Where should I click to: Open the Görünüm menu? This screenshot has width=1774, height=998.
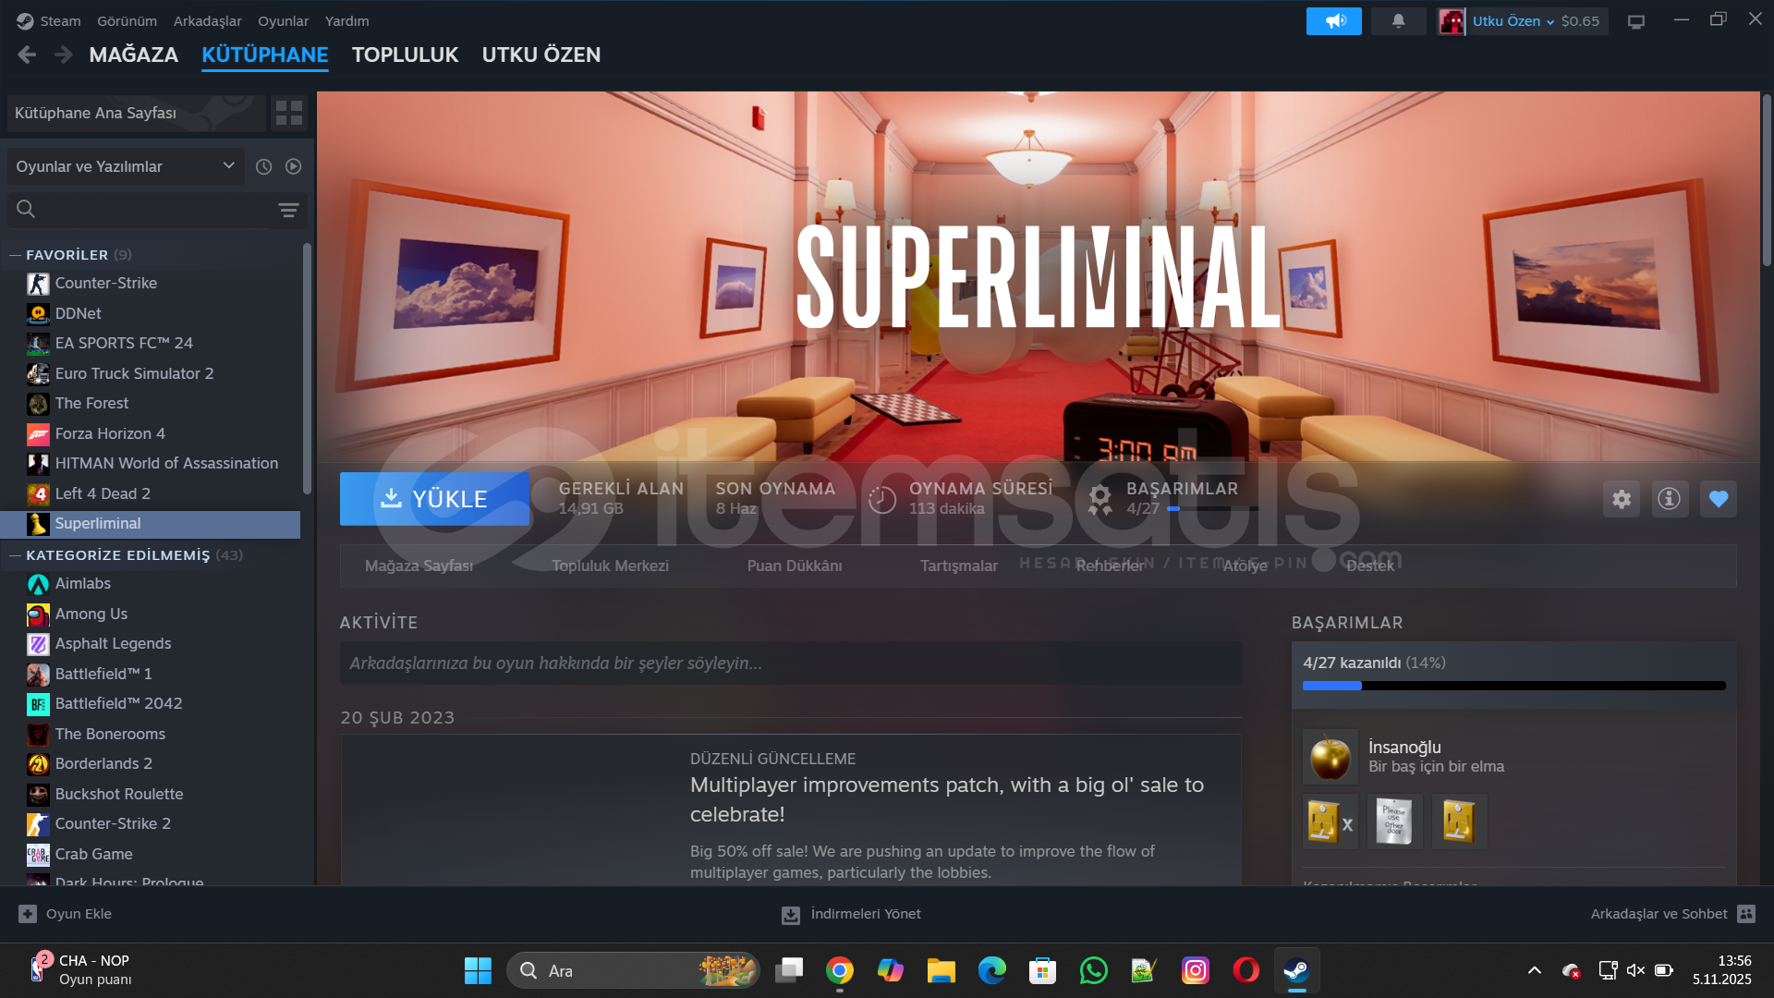127,20
